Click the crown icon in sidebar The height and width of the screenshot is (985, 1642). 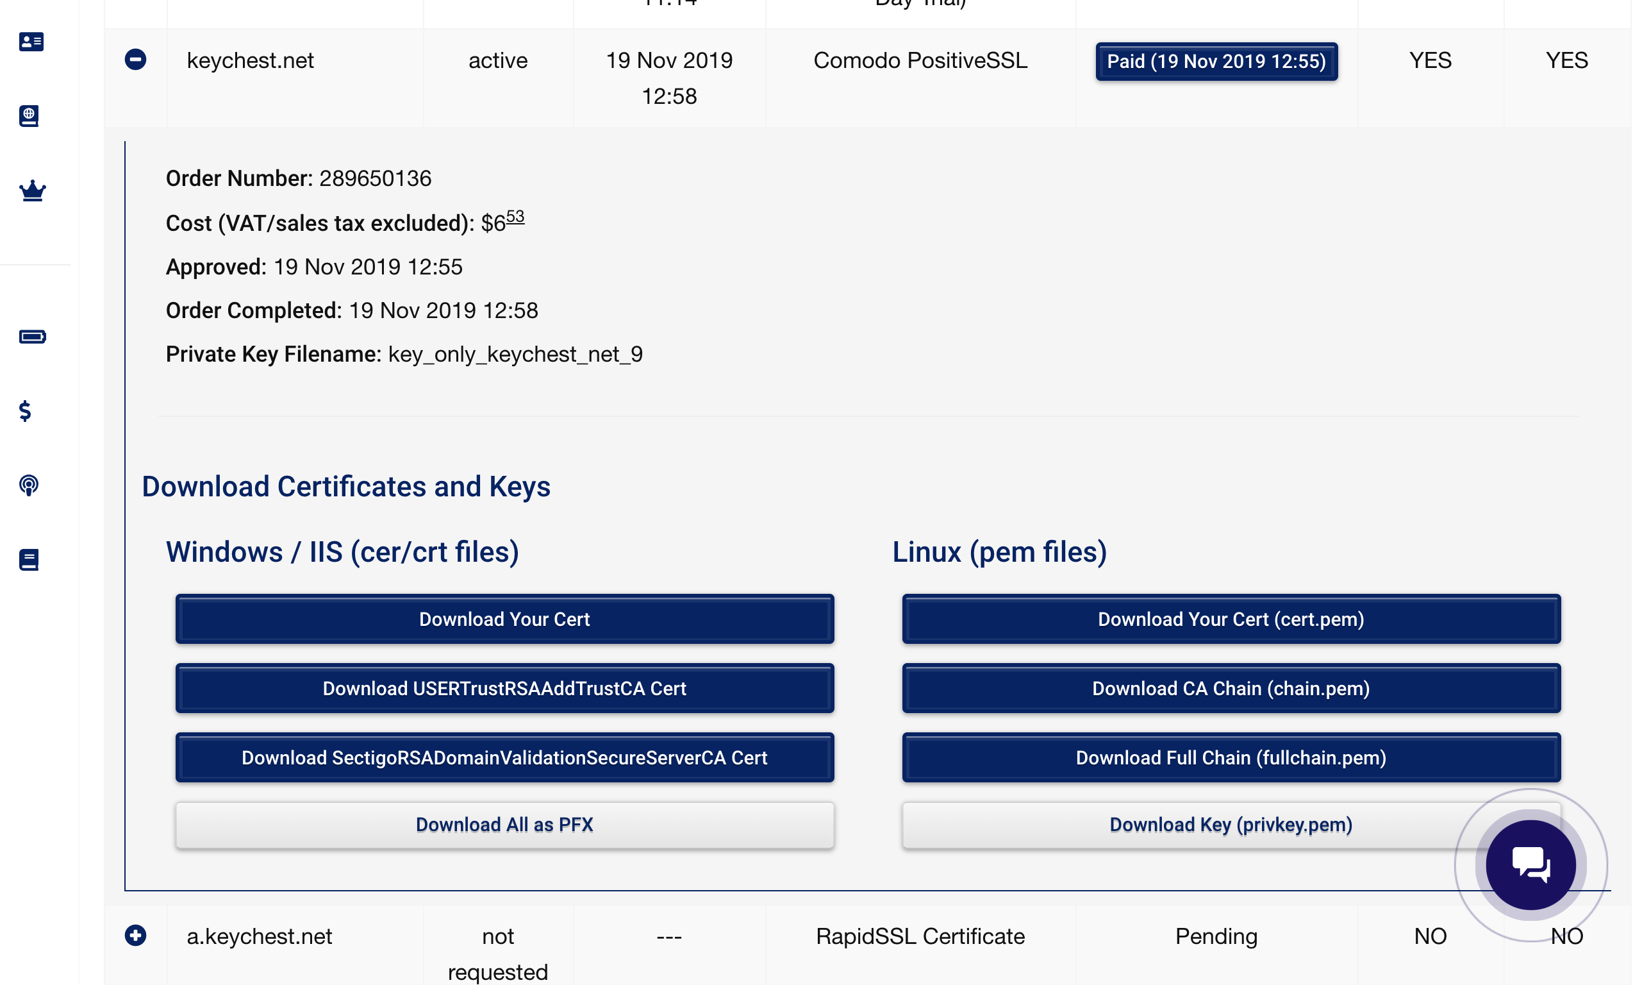pos(32,191)
